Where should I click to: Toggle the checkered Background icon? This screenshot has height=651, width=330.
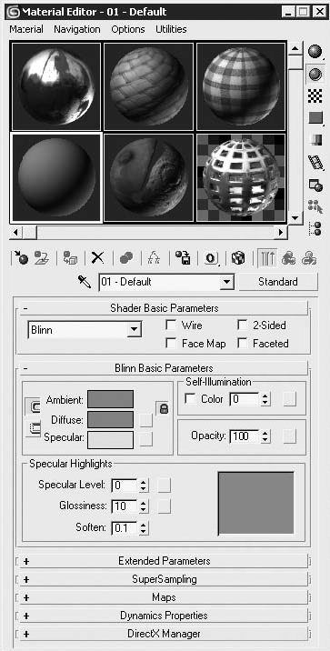pyautogui.click(x=315, y=95)
